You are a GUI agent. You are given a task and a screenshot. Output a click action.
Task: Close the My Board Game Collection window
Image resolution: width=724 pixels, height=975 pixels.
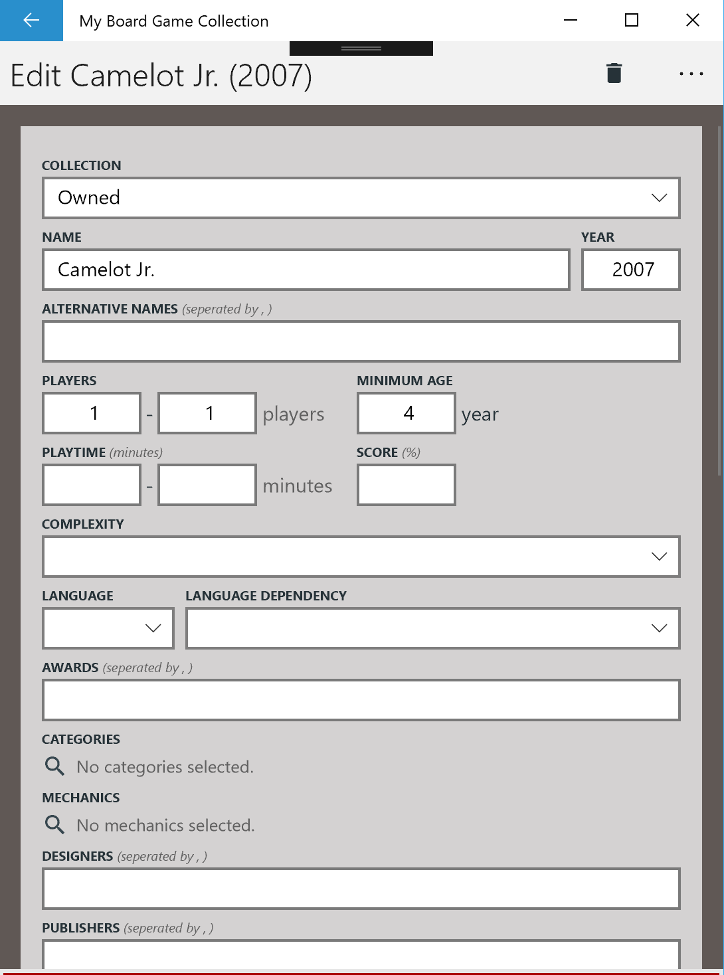pos(693,21)
